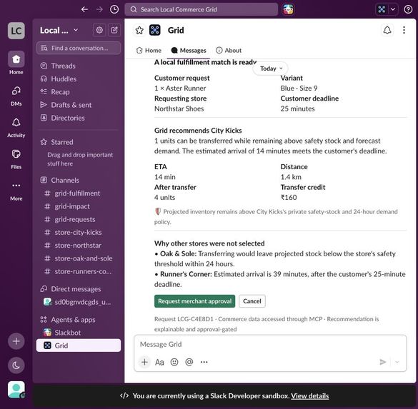The width and height of the screenshot is (418, 409).
Task: Open the store-runners-co channel
Action: click(79, 271)
